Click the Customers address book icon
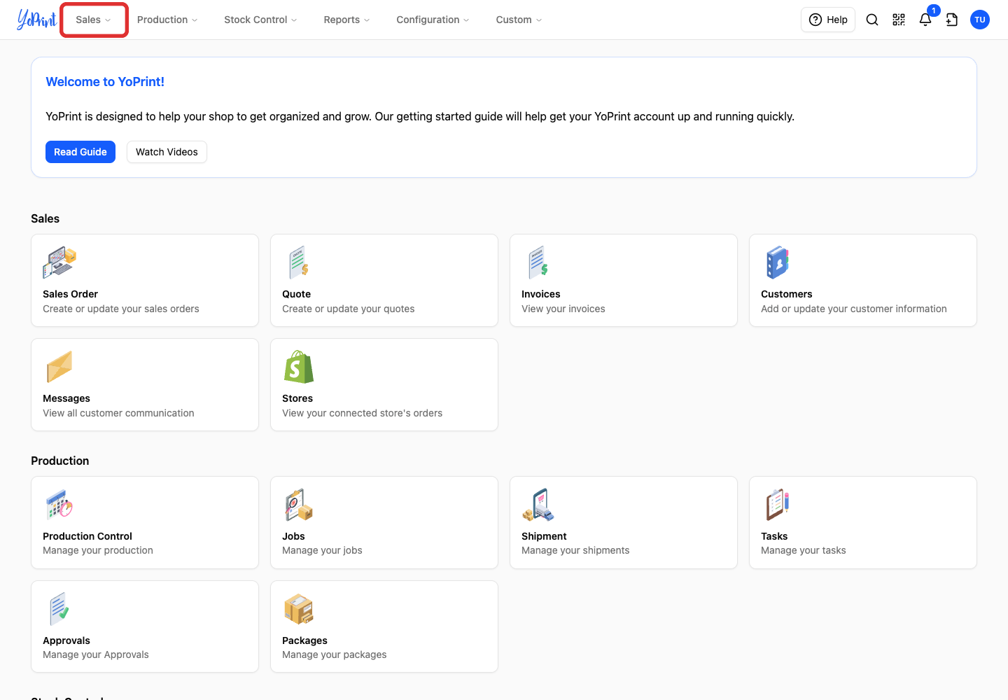Screen dimensions: 1008x700 (x=778, y=262)
